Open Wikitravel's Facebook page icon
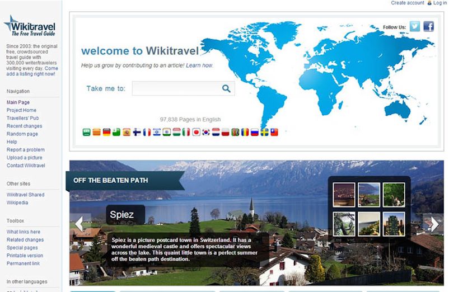 [429, 27]
